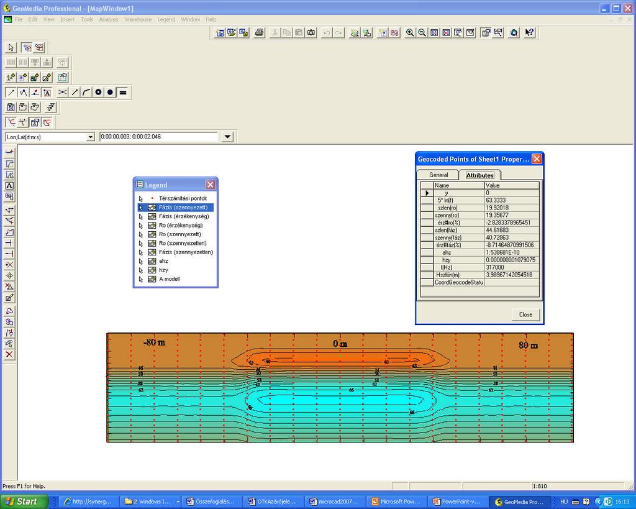Click the red dot style of Térszámítási pontok
This screenshot has height=509, width=636.
(x=152, y=198)
